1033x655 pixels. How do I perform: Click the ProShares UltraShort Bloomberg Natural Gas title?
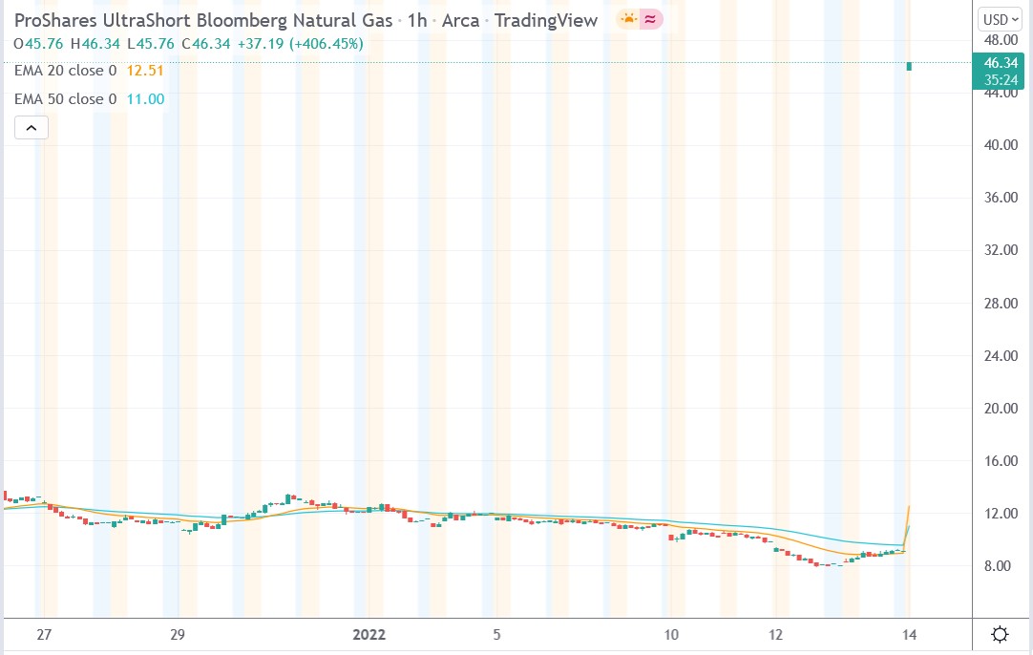(203, 20)
